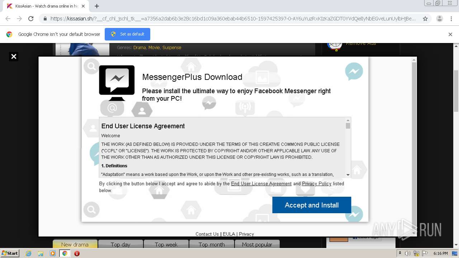
Task: Set Chrome as default browser
Action: click(127, 34)
